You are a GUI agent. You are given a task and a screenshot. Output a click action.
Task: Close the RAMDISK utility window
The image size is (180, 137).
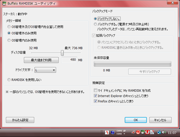tap(173, 3)
